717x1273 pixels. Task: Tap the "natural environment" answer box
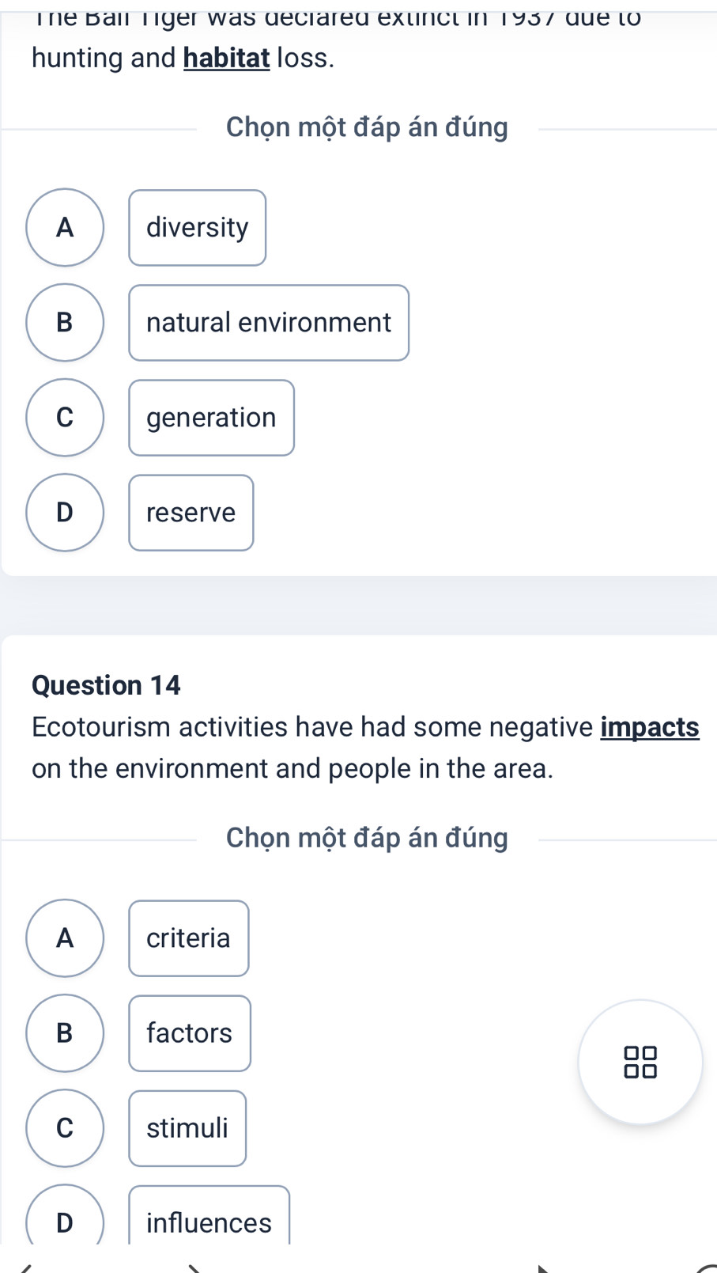coord(269,323)
